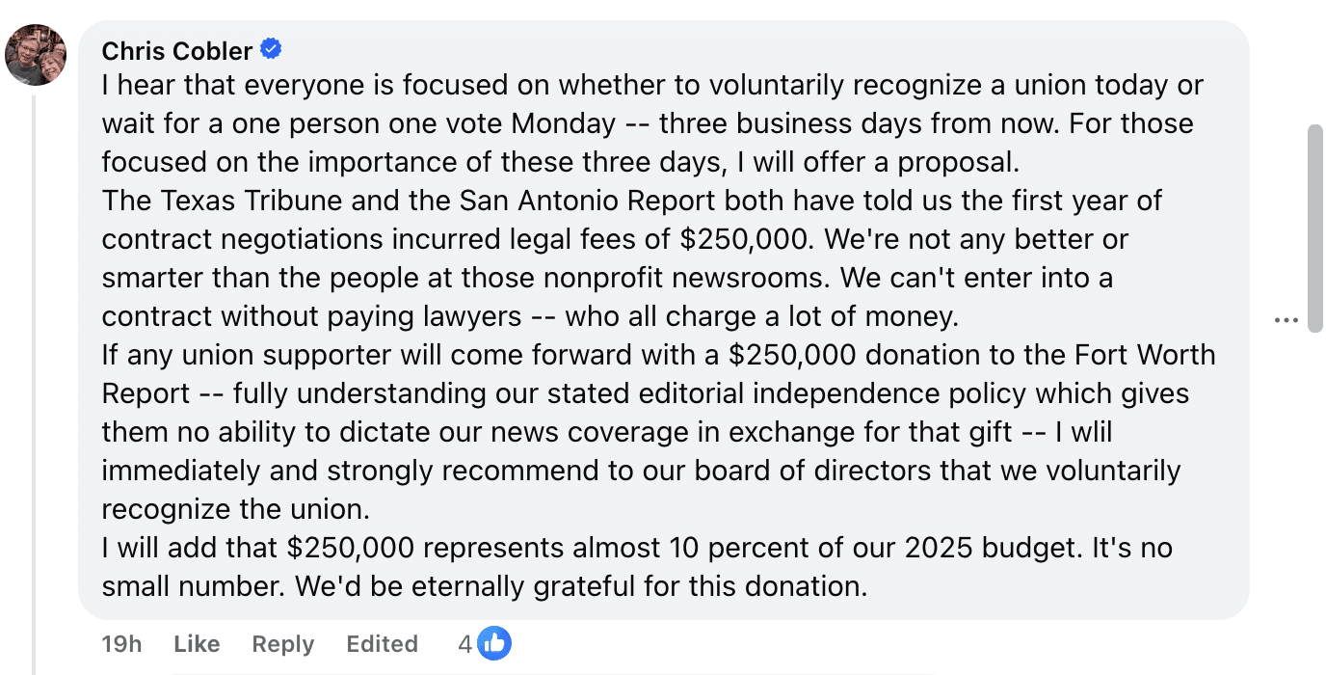The width and height of the screenshot is (1326, 675).
Task: Select the Edited label under the comment
Action: coord(382,643)
